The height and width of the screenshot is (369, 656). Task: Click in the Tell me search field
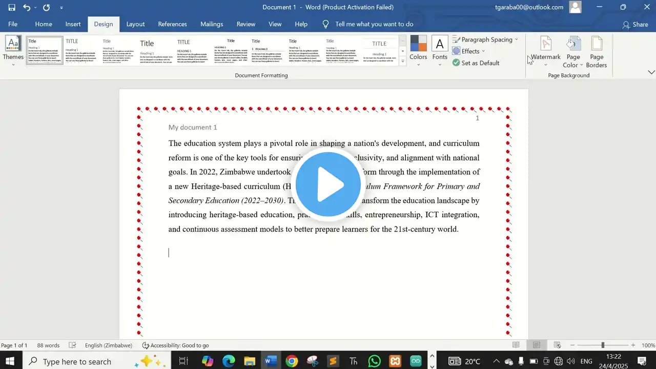tap(374, 24)
